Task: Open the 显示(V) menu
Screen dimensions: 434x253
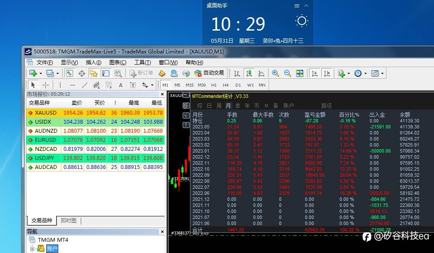Action: click(69, 62)
